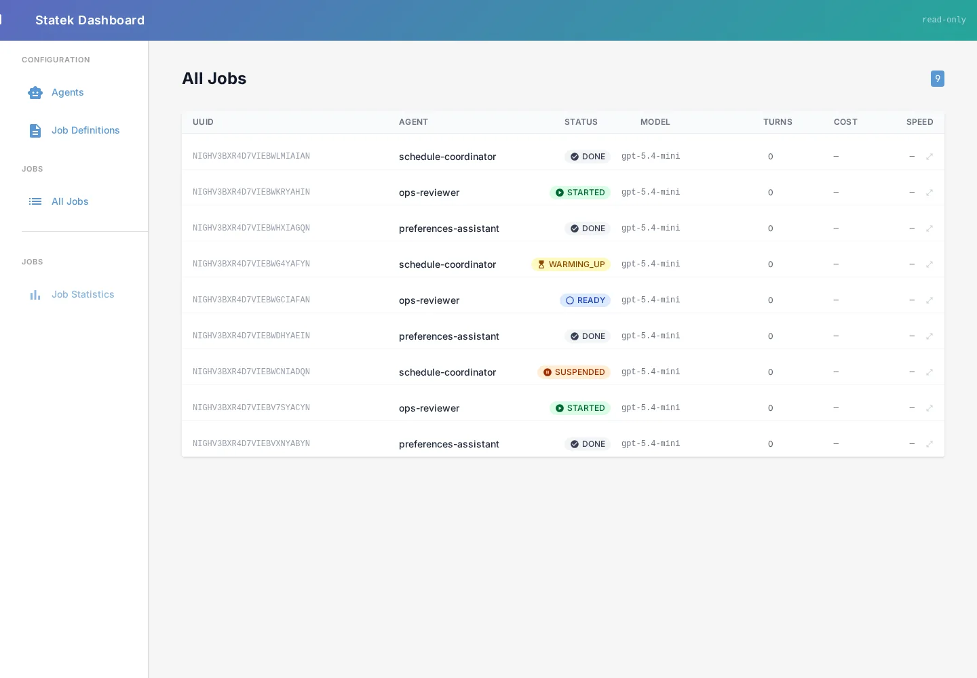Open Job Statistics link
The image size is (977, 678).
coord(83,294)
